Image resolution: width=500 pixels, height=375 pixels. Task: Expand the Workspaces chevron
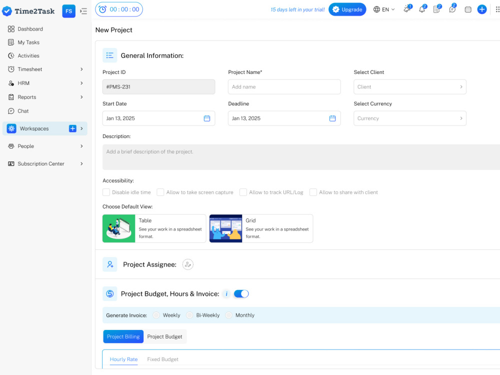(82, 128)
